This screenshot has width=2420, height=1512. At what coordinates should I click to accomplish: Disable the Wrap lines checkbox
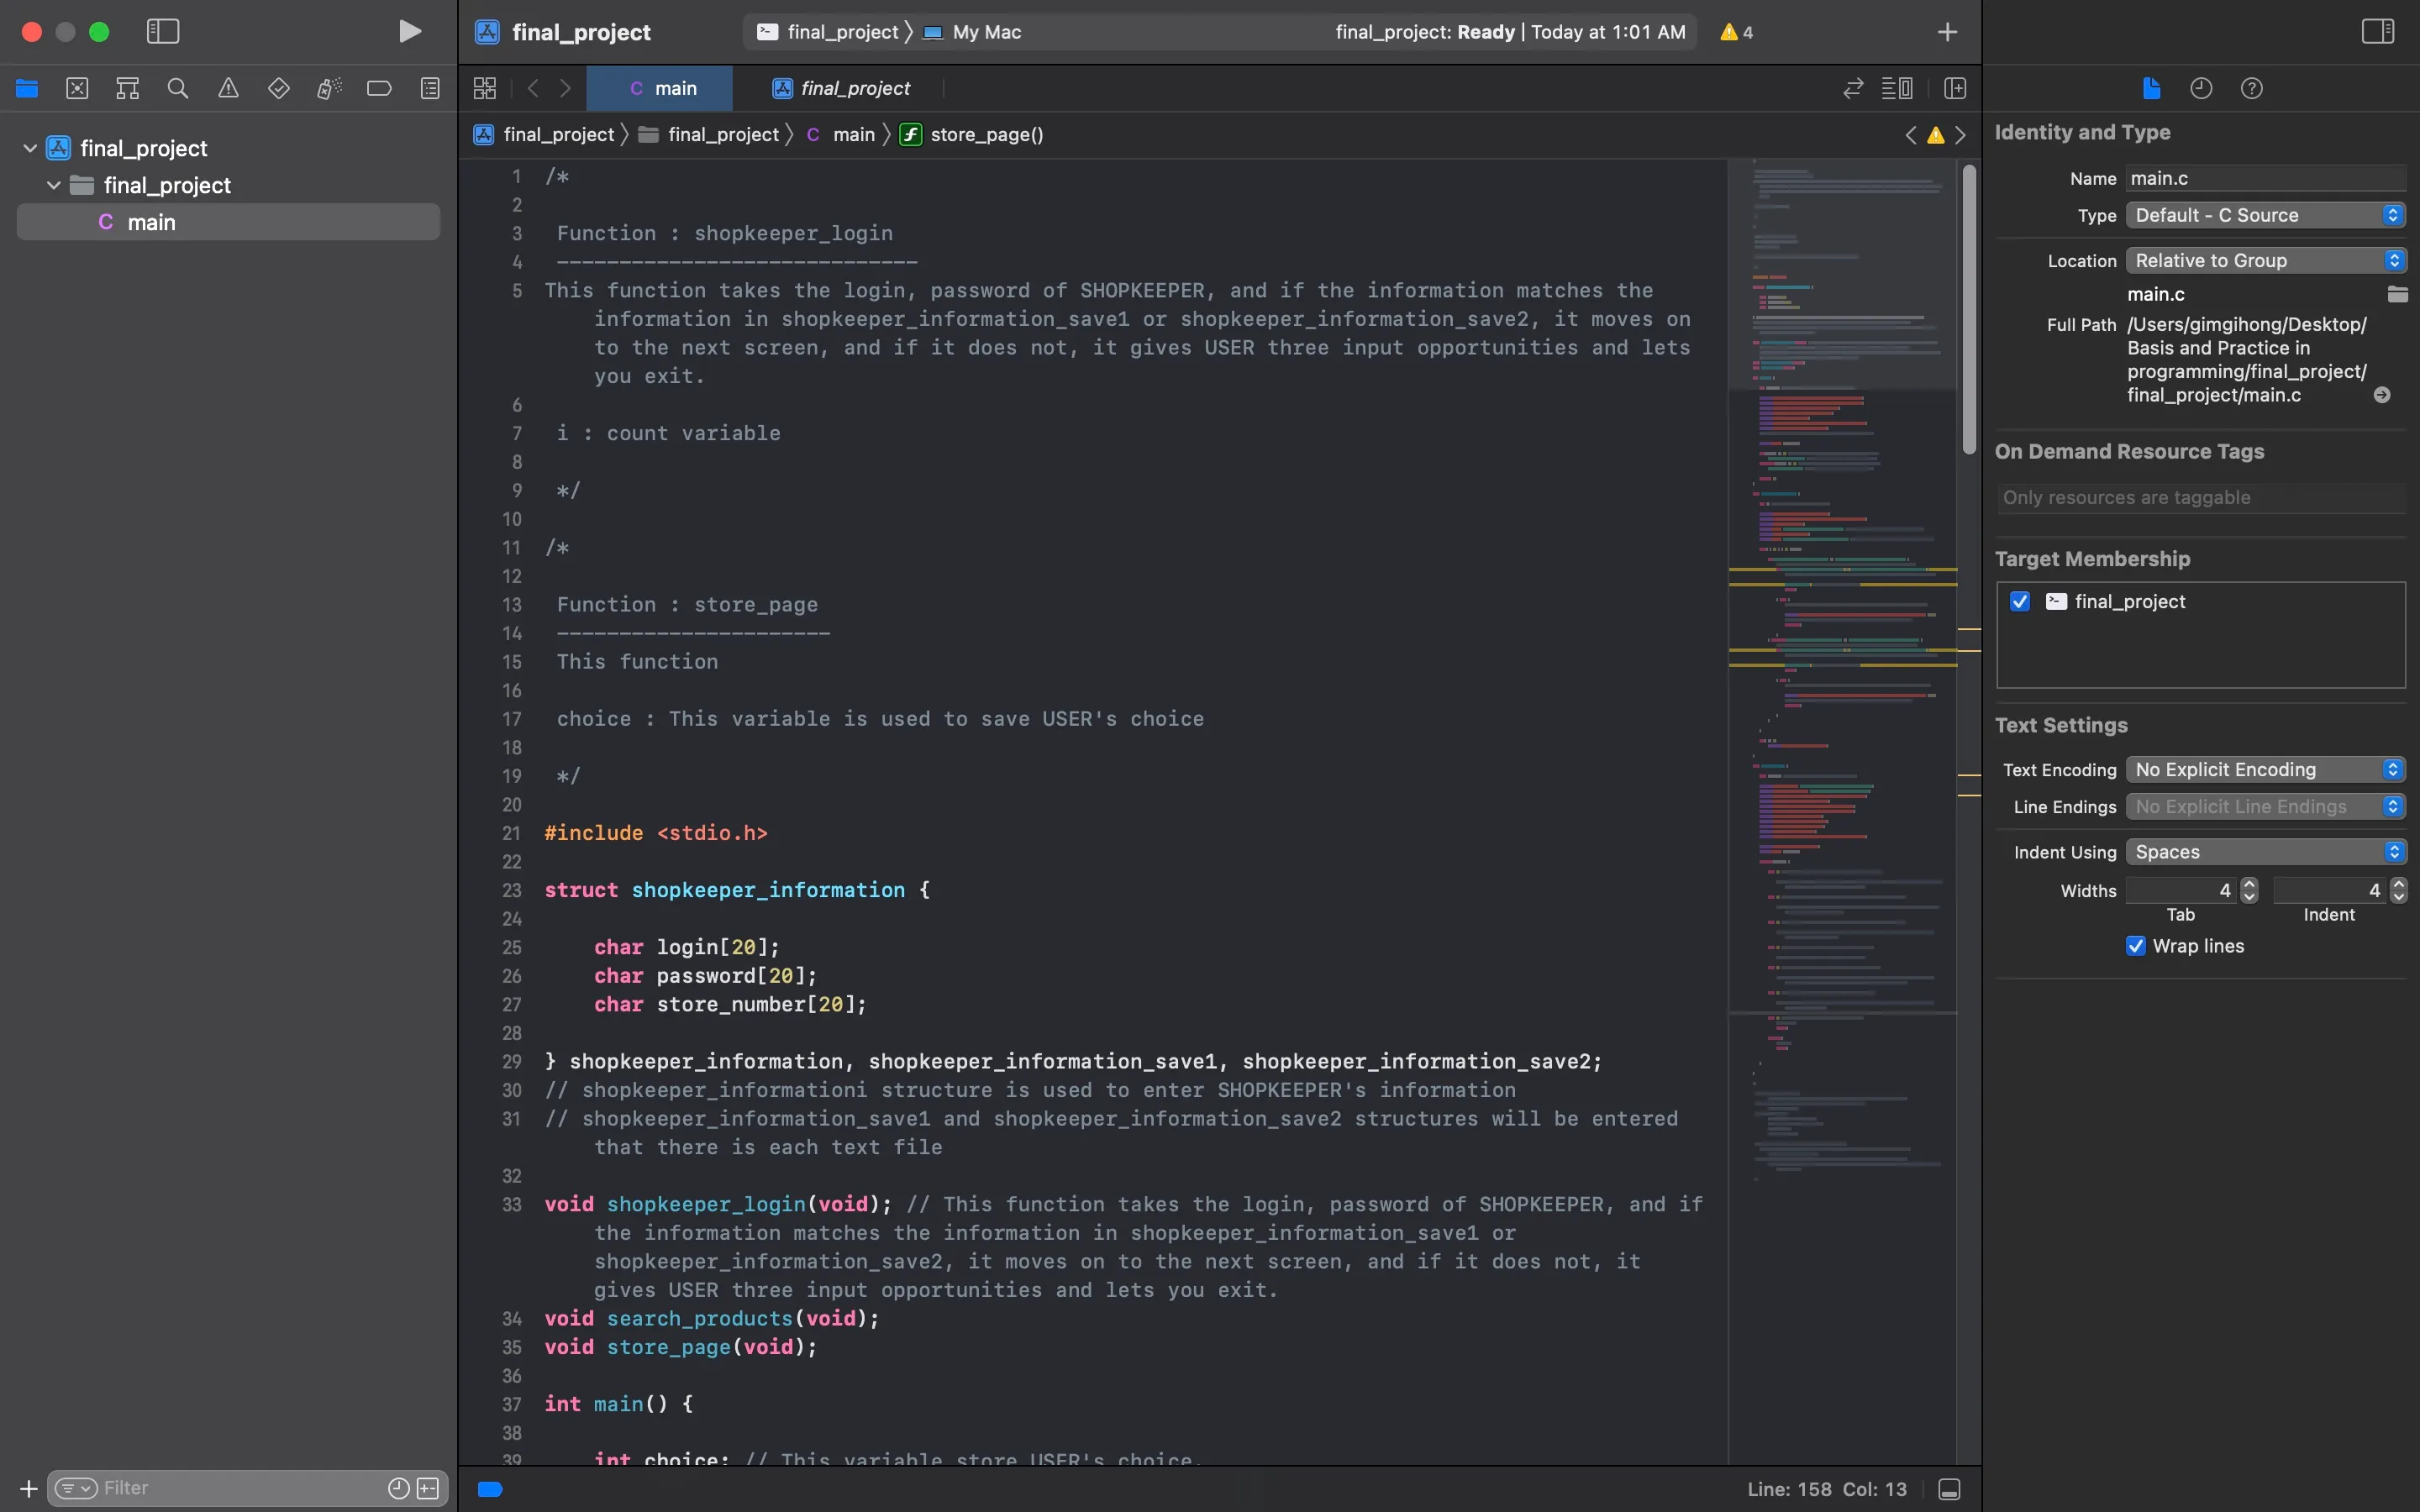2136,946
